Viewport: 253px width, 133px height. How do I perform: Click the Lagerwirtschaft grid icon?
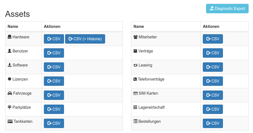(135, 107)
